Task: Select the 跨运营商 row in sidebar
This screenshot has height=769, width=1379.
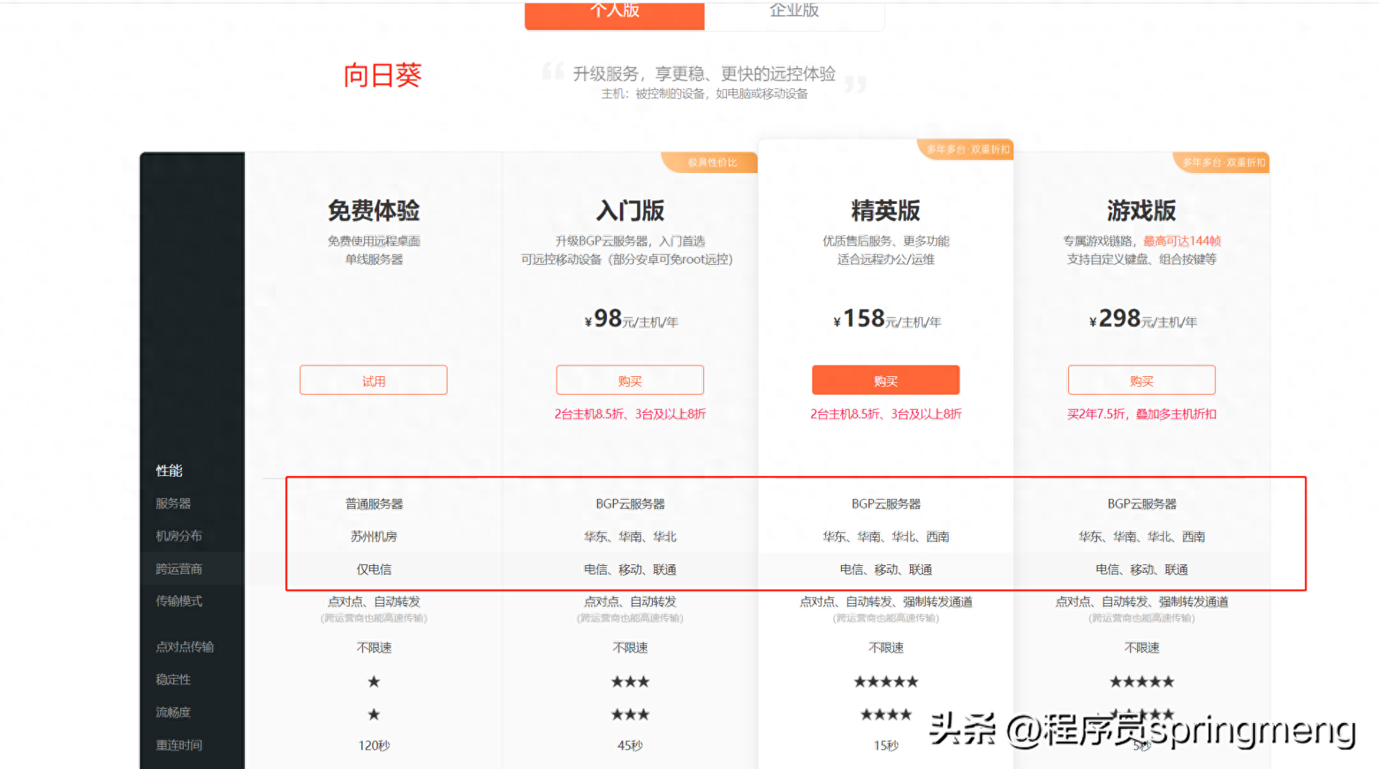Action: [179, 569]
